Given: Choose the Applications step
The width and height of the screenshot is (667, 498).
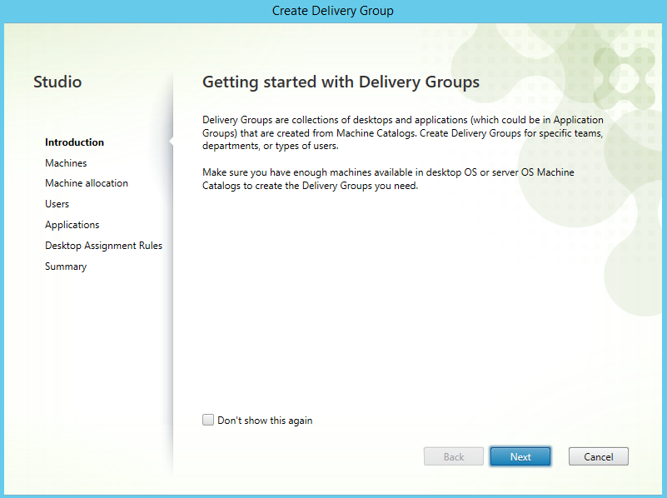Looking at the screenshot, I should point(72,225).
